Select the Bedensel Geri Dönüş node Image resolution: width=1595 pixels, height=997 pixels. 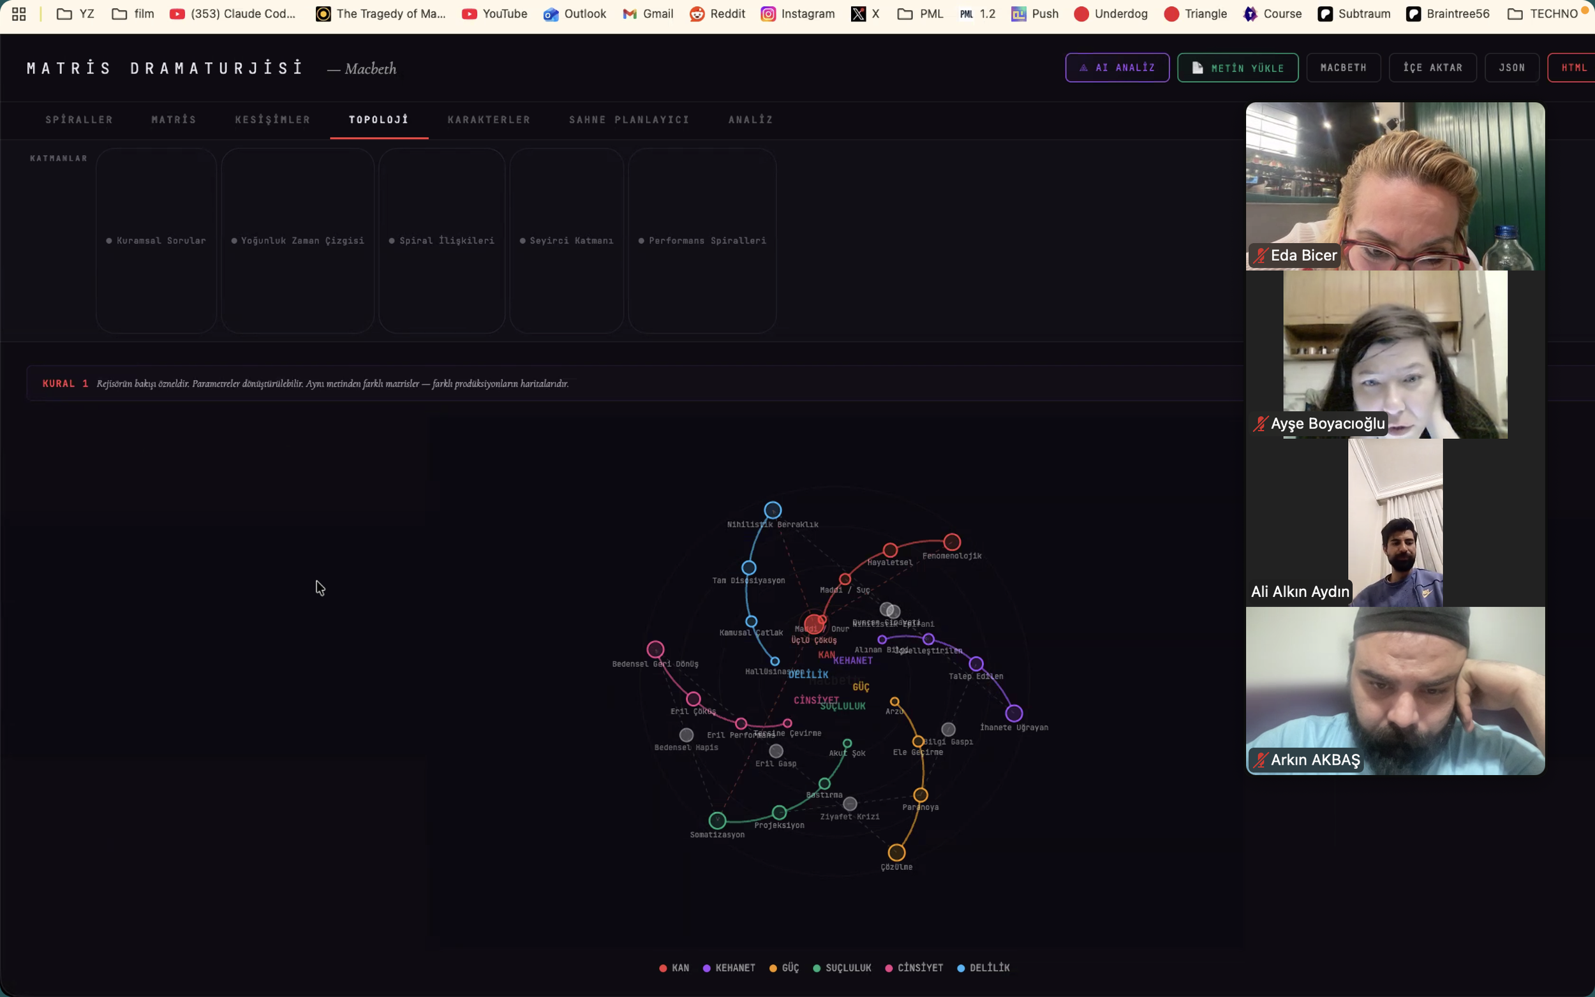click(655, 649)
